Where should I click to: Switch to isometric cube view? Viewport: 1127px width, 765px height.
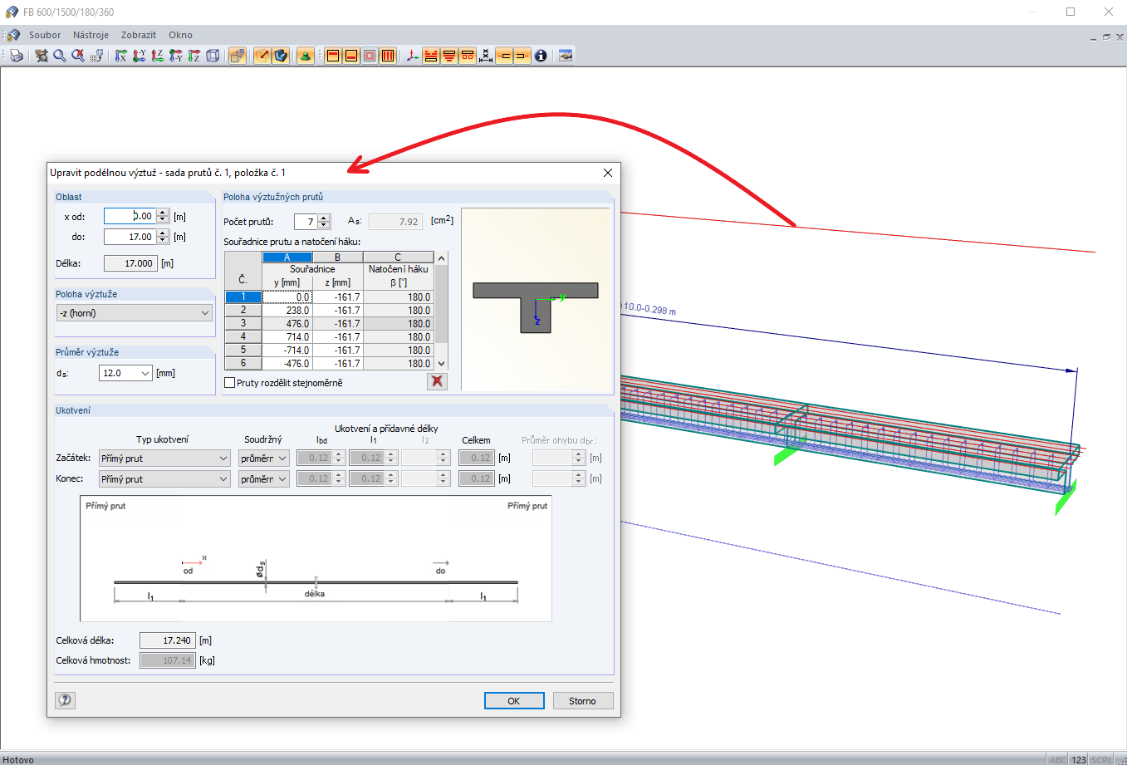click(x=213, y=56)
